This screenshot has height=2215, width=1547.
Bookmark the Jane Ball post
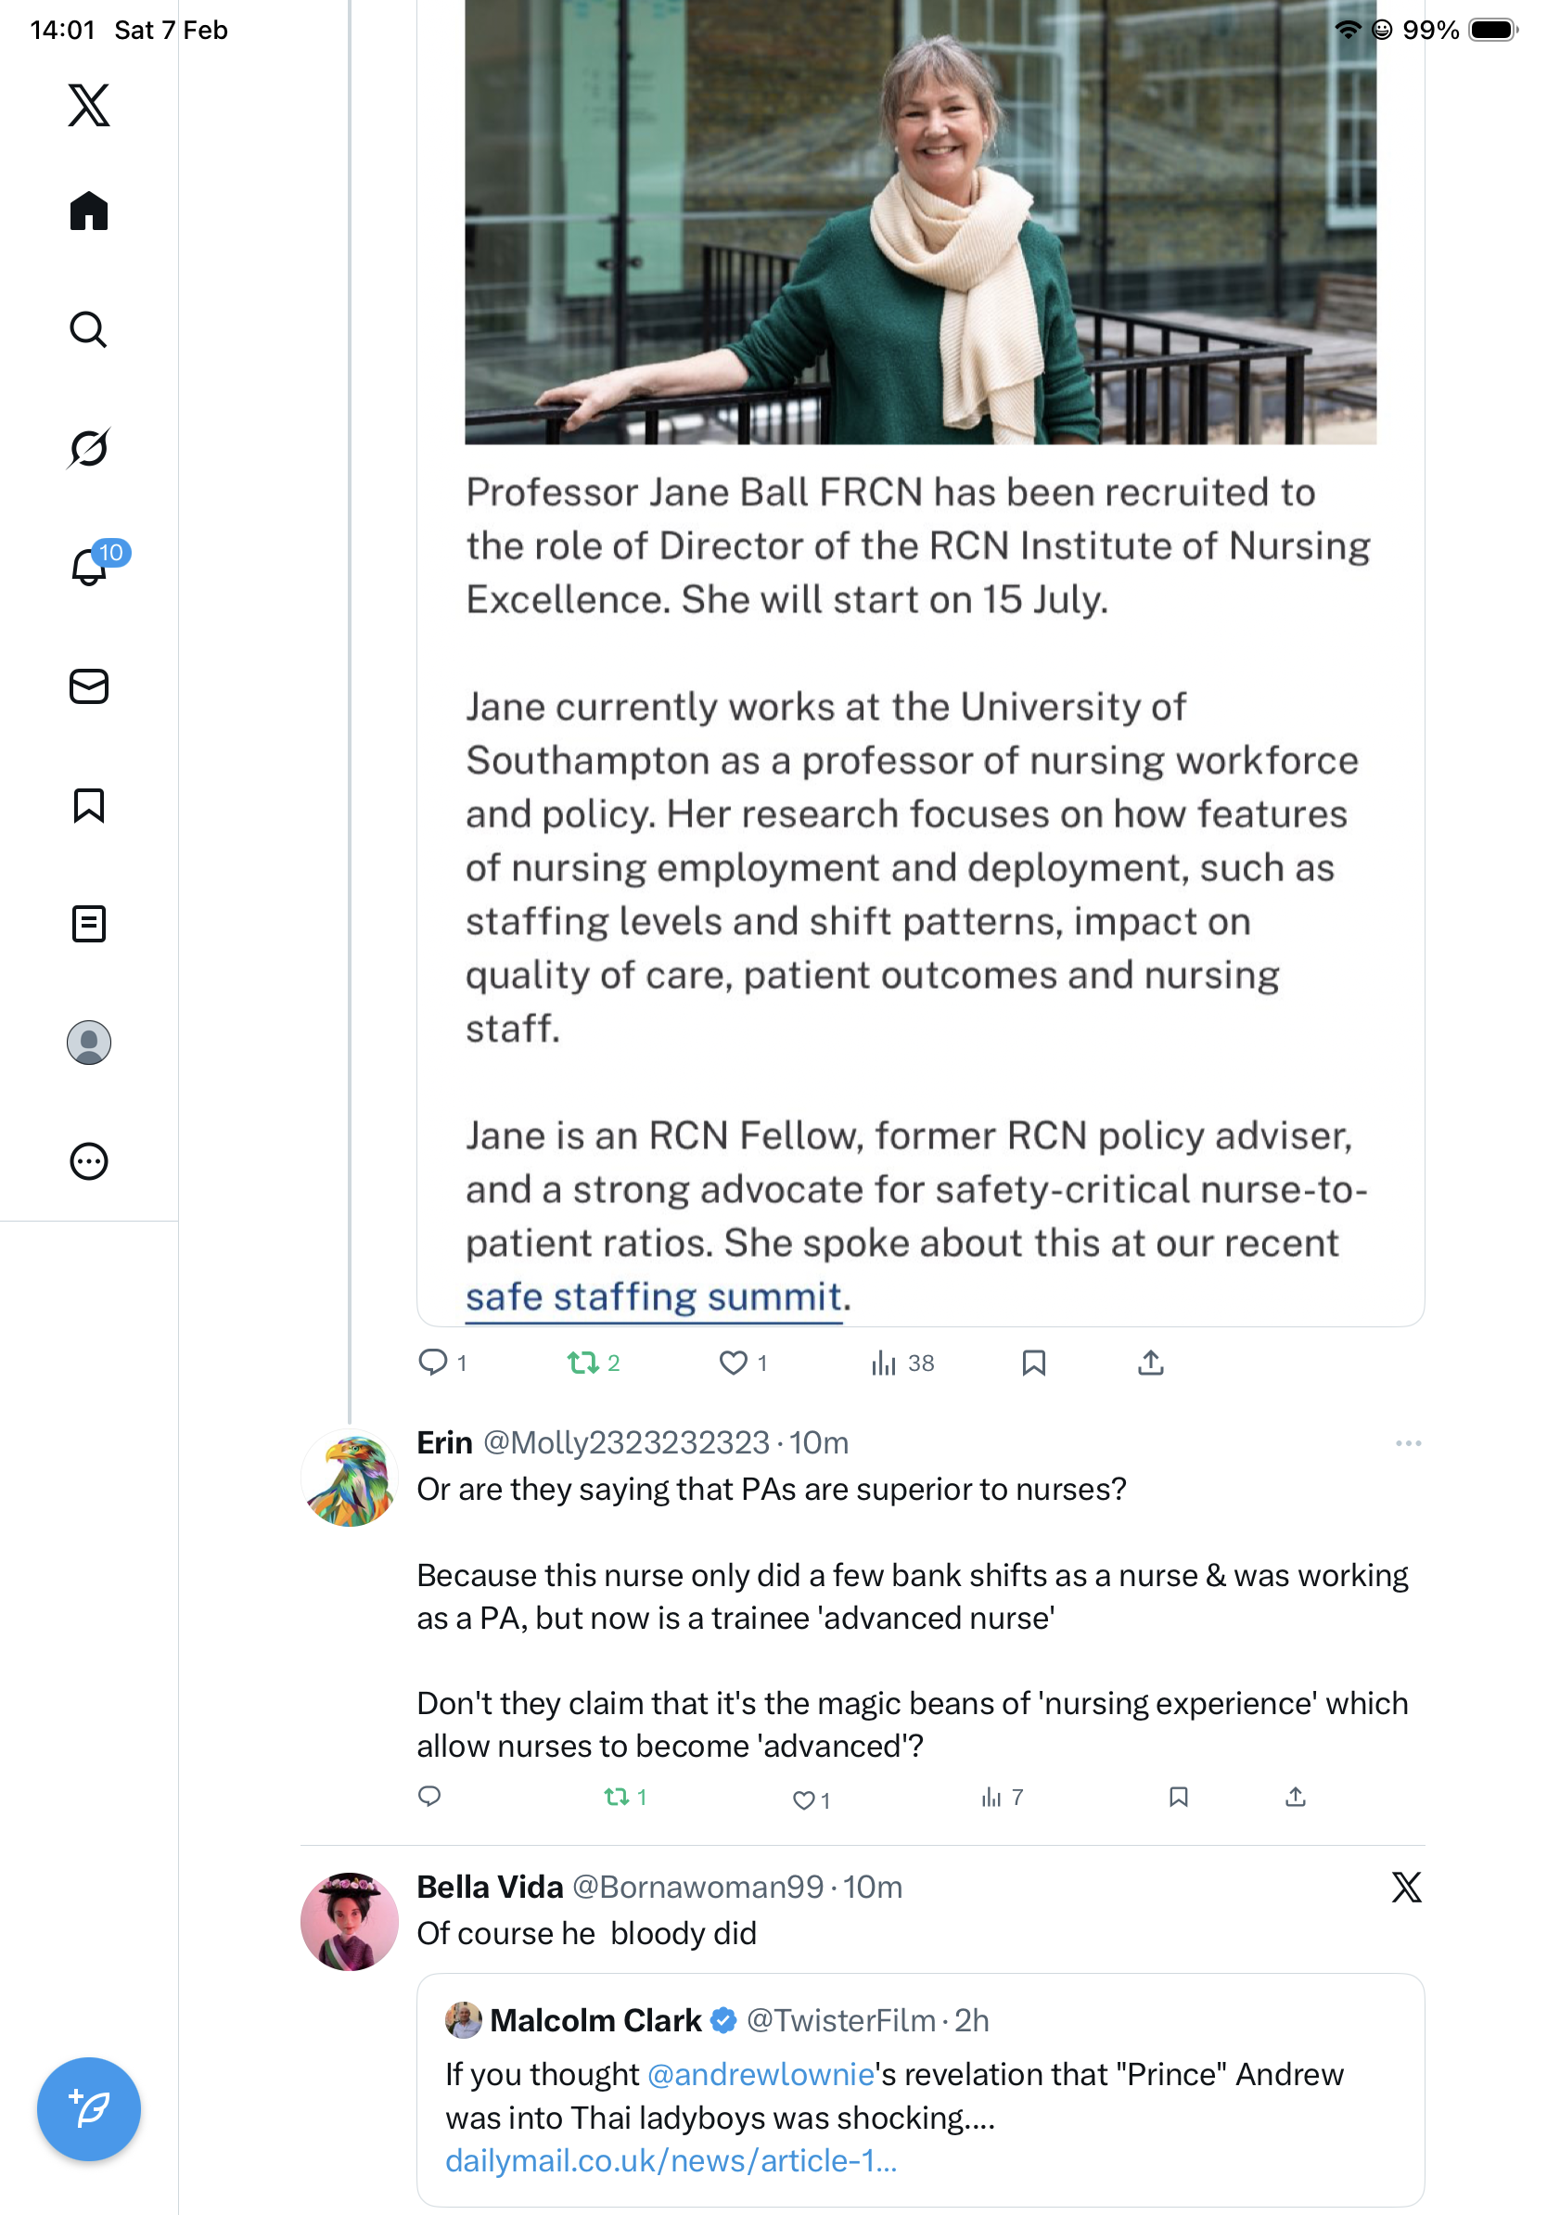pyautogui.click(x=1033, y=1363)
